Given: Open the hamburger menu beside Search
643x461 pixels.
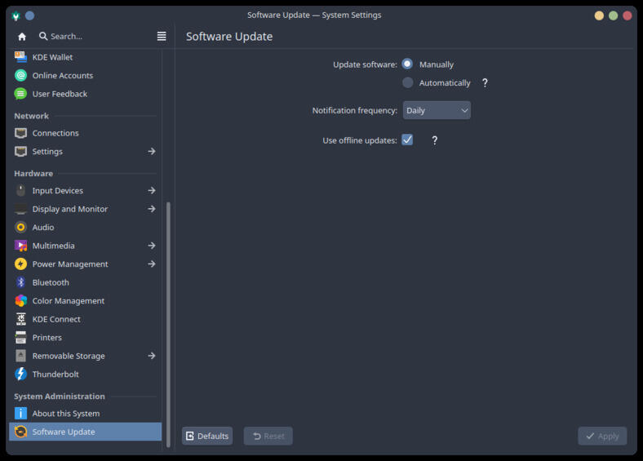Looking at the screenshot, I should tap(162, 36).
